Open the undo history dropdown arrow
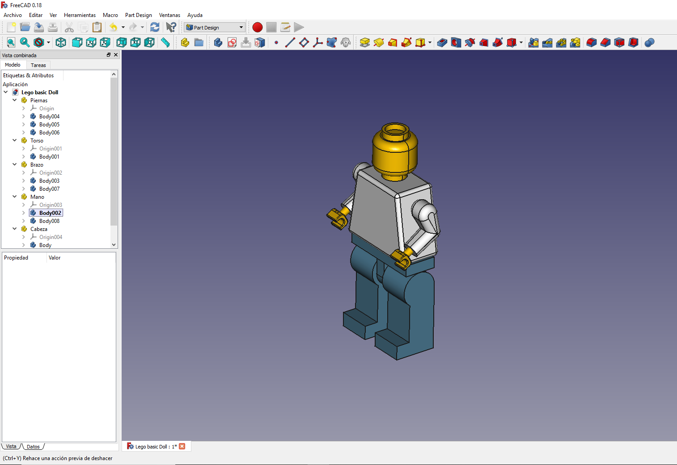The width and height of the screenshot is (677, 465). 123,27
